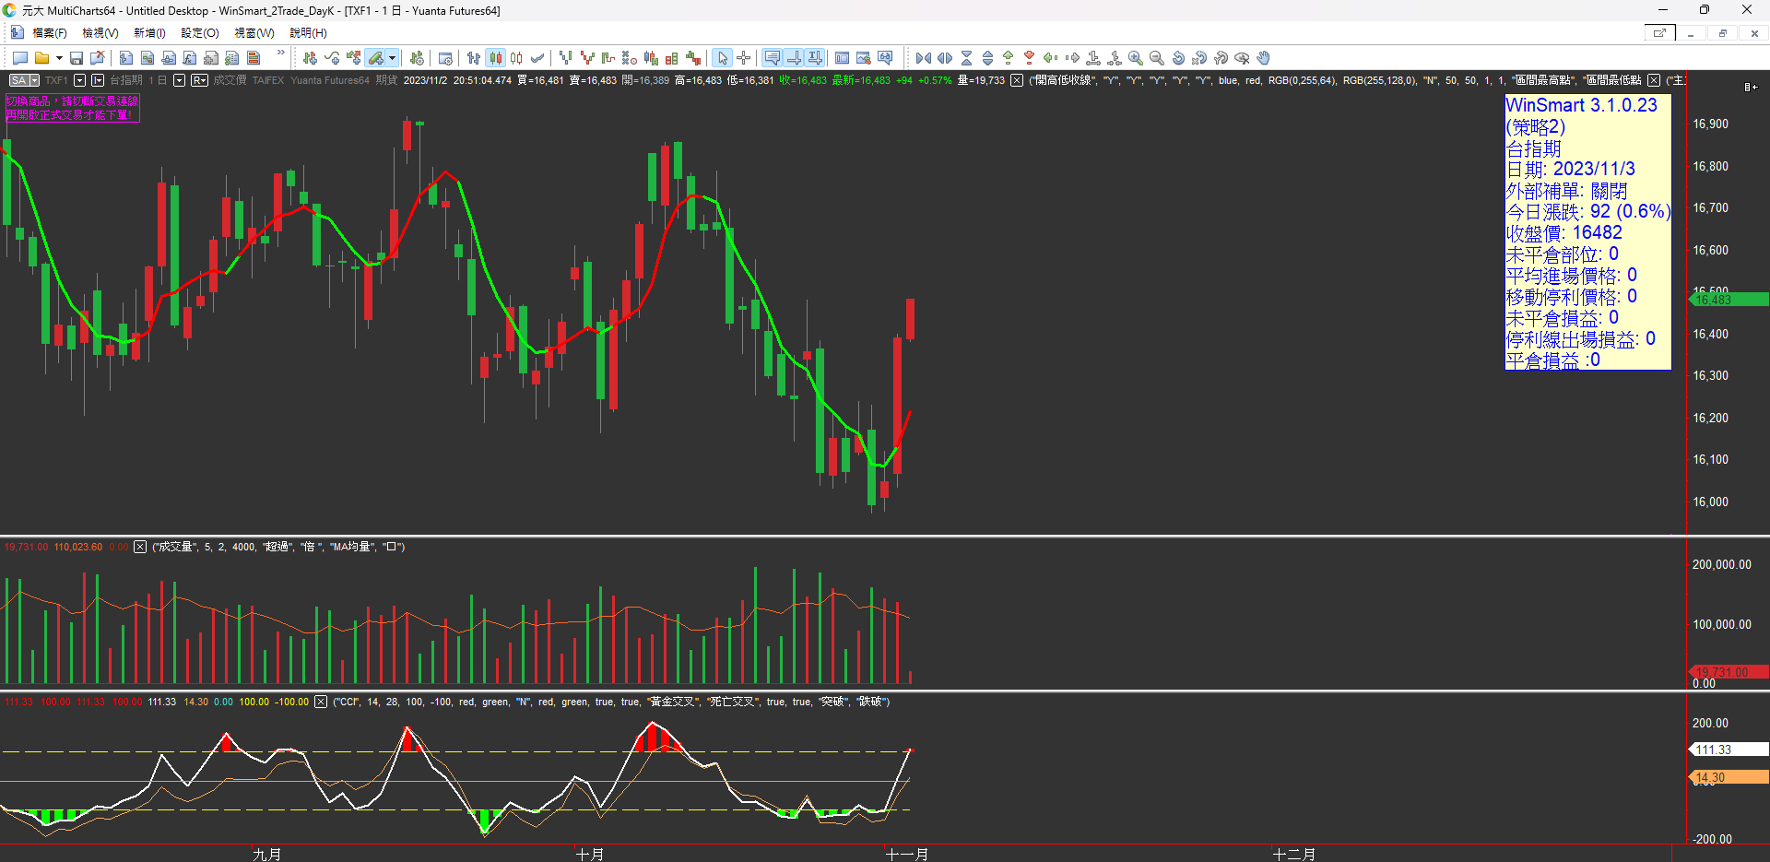Click the red down-arrow shift chart icon
Viewport: 1770px width, 862px height.
pos(1030,58)
